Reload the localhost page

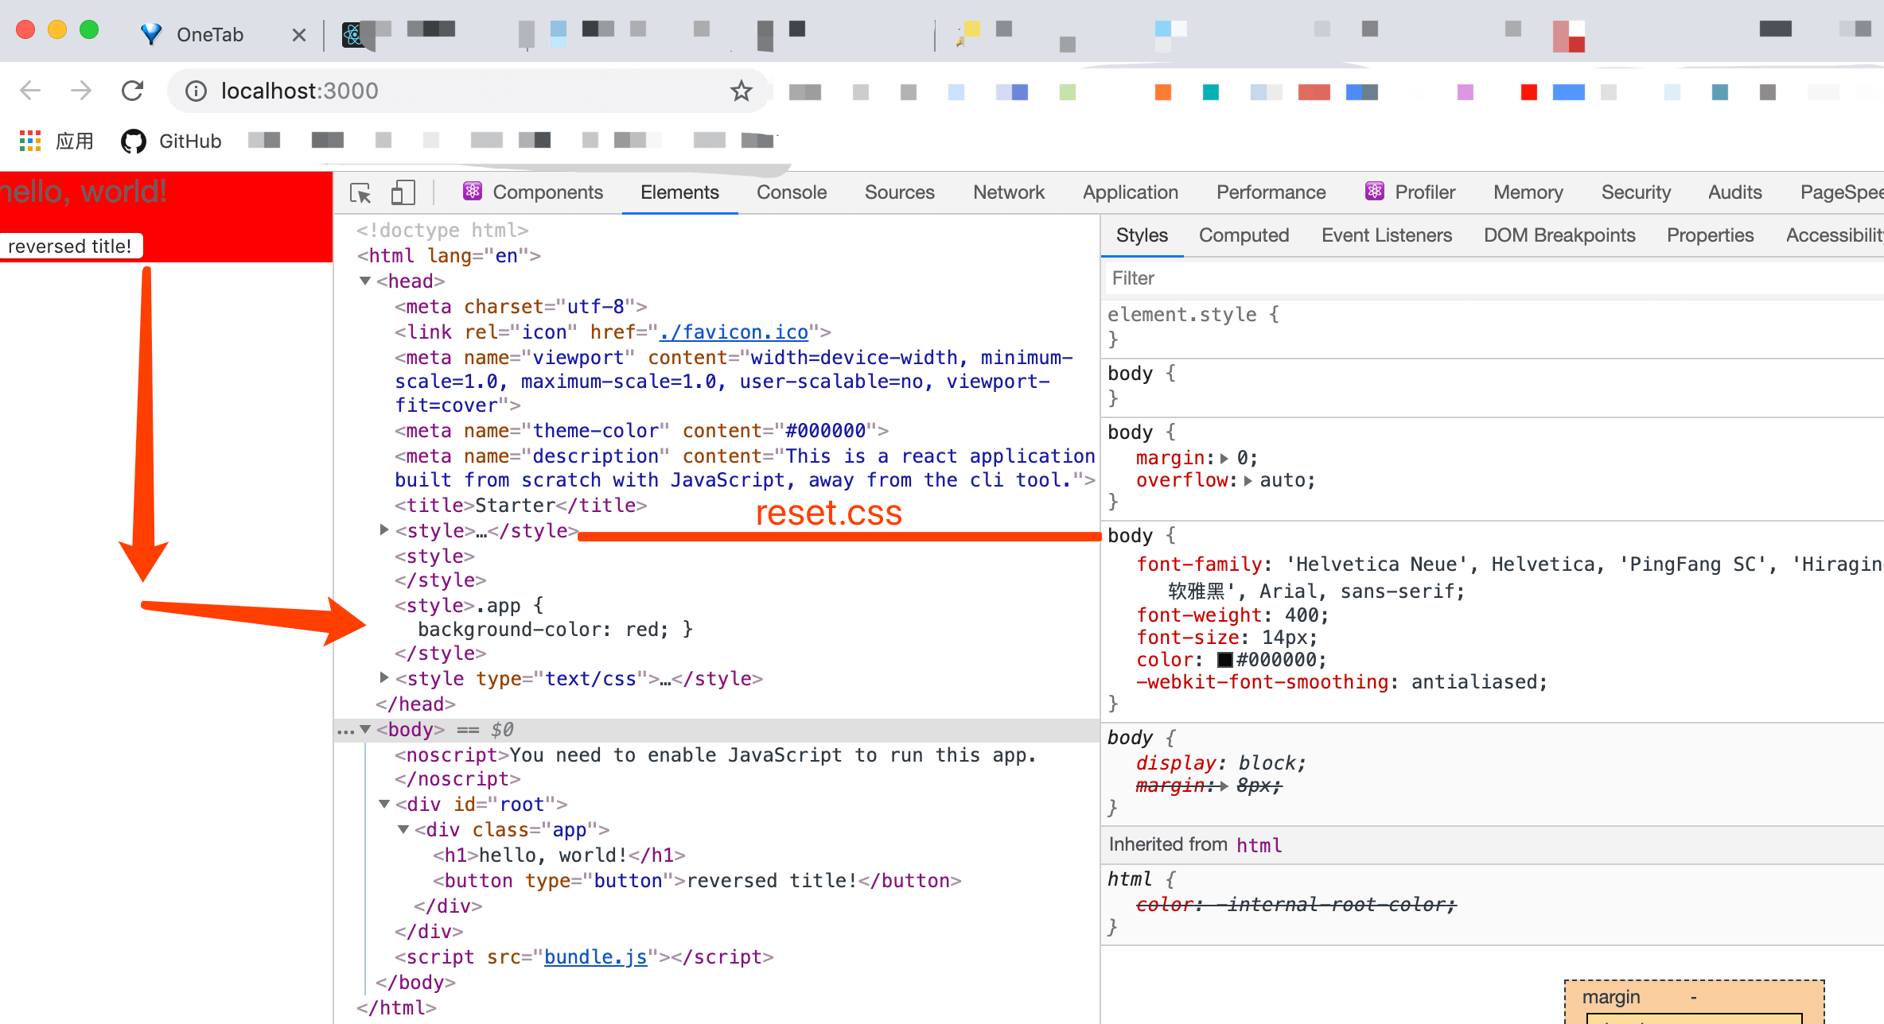tap(132, 91)
